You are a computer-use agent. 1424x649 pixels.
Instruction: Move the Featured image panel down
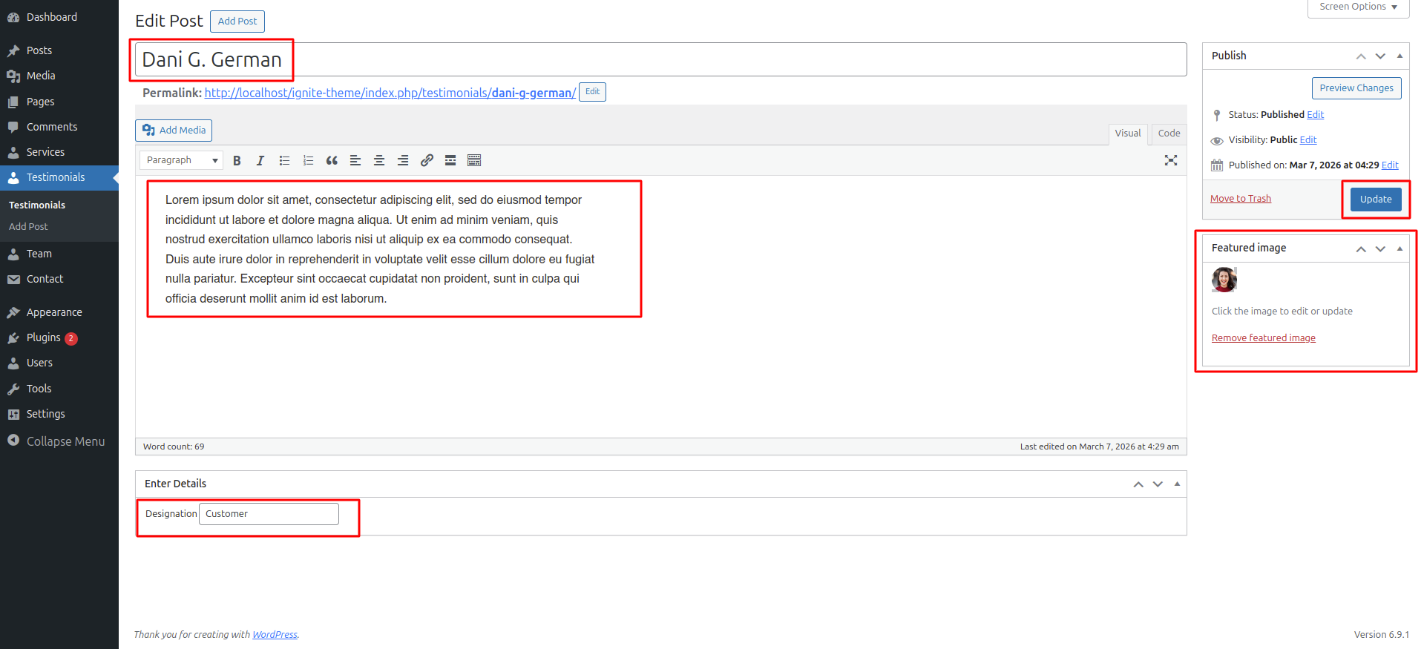pos(1380,248)
